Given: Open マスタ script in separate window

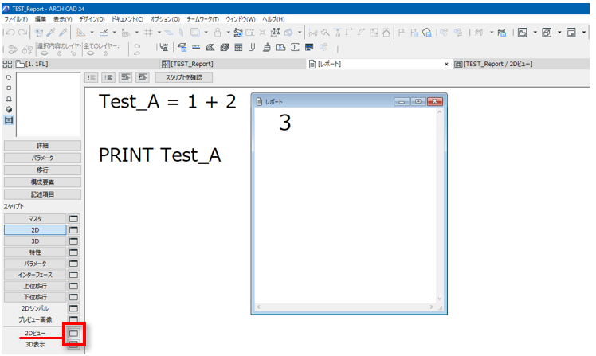Looking at the screenshot, I should [73, 219].
